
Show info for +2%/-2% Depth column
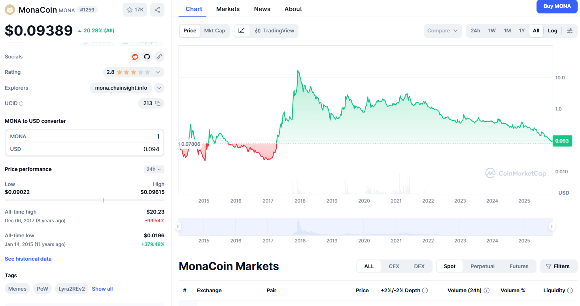425,291
